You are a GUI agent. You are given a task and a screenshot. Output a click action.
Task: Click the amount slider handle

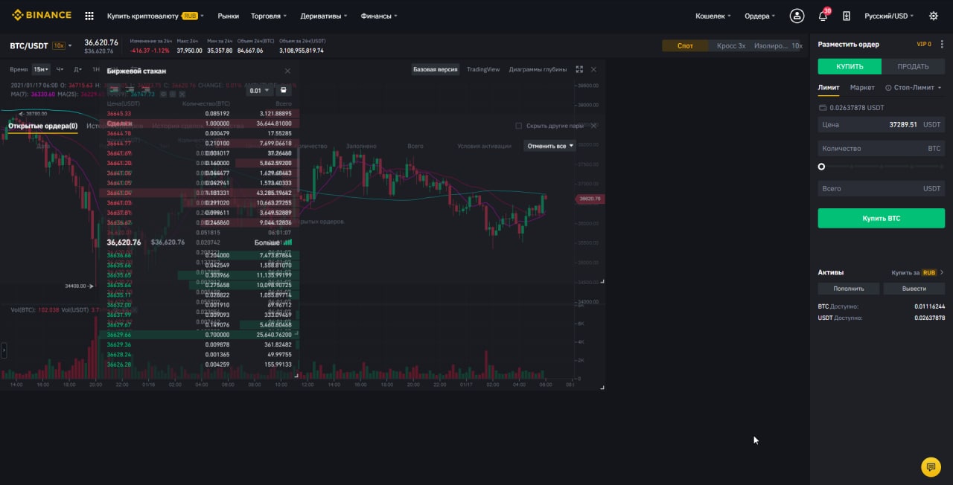tap(821, 167)
